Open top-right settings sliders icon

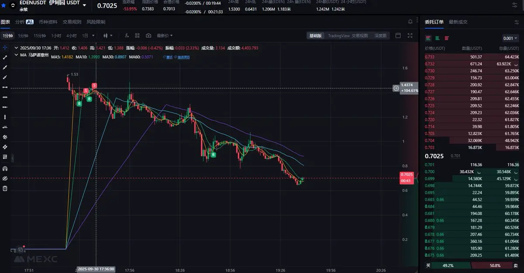(514, 5)
